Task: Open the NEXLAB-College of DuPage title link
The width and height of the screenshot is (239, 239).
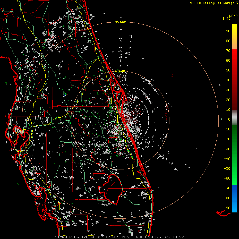Action: pos(212,3)
